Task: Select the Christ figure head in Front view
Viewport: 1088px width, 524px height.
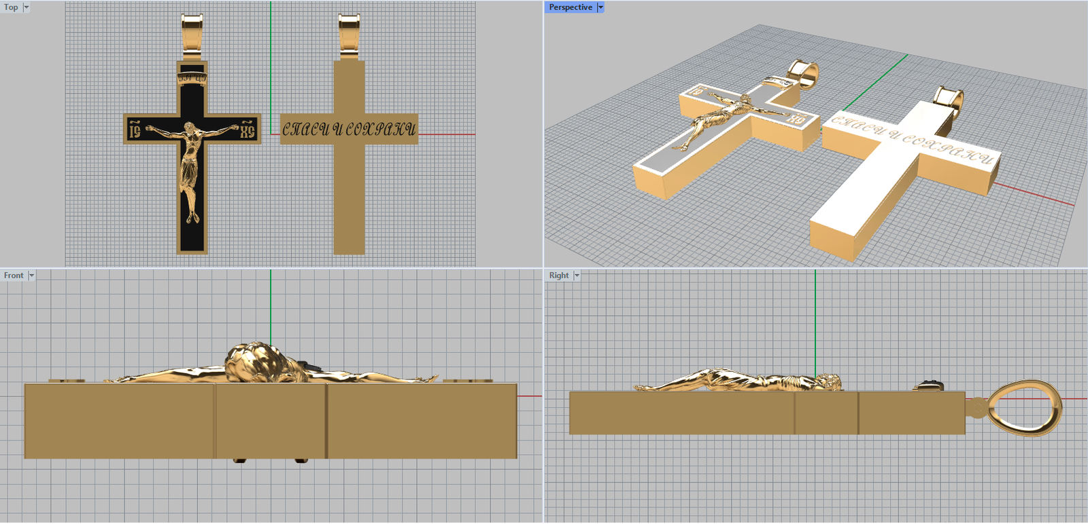Action: 255,361
